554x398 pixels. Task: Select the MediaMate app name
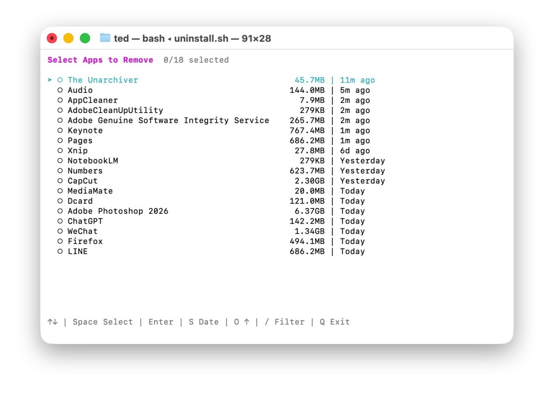click(90, 191)
